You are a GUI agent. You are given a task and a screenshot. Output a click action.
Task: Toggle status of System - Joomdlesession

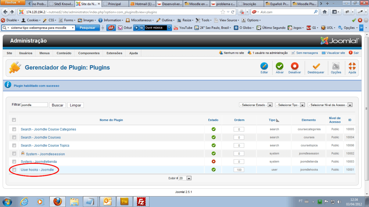(x=213, y=153)
